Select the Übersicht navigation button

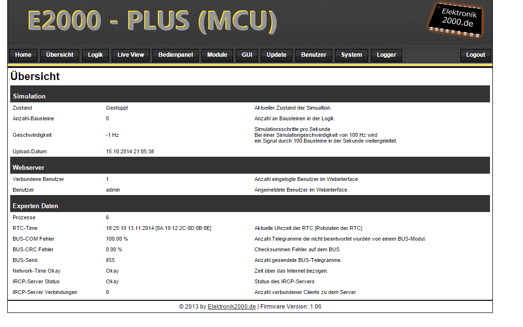60,55
